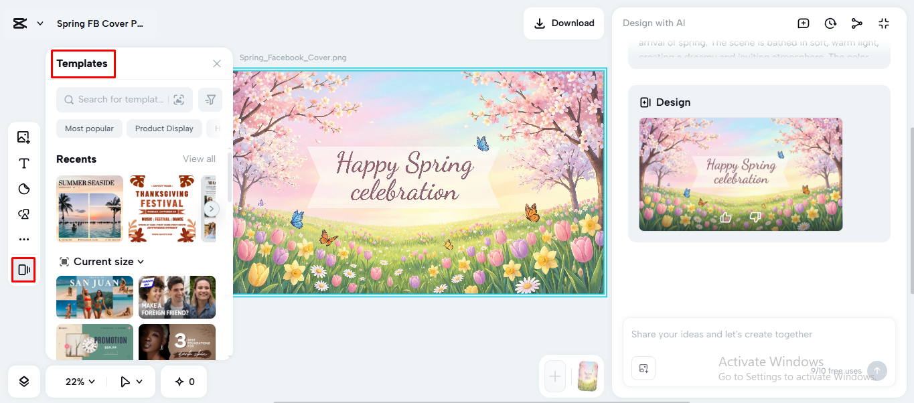Download the Spring Facebook cover
This screenshot has height=403, width=914.
563,23
